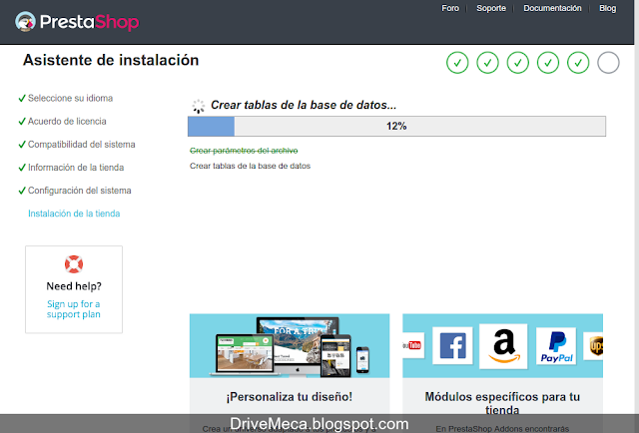Open 'Sign up for a support plan' link
639x433 pixels.
click(73, 309)
